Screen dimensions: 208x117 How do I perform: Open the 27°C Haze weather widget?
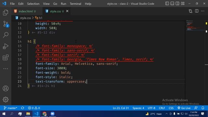(x=154, y=114)
